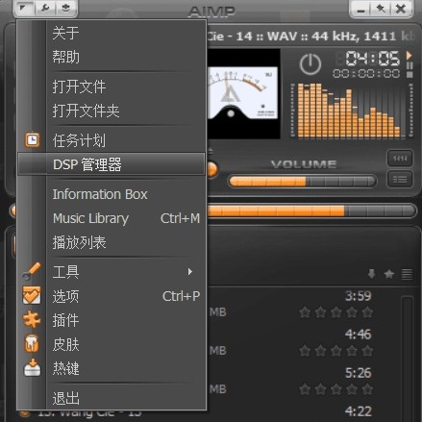Screen dimensions: 422x422
Task: Open 皮肤 menu entry
Action: 111,344
